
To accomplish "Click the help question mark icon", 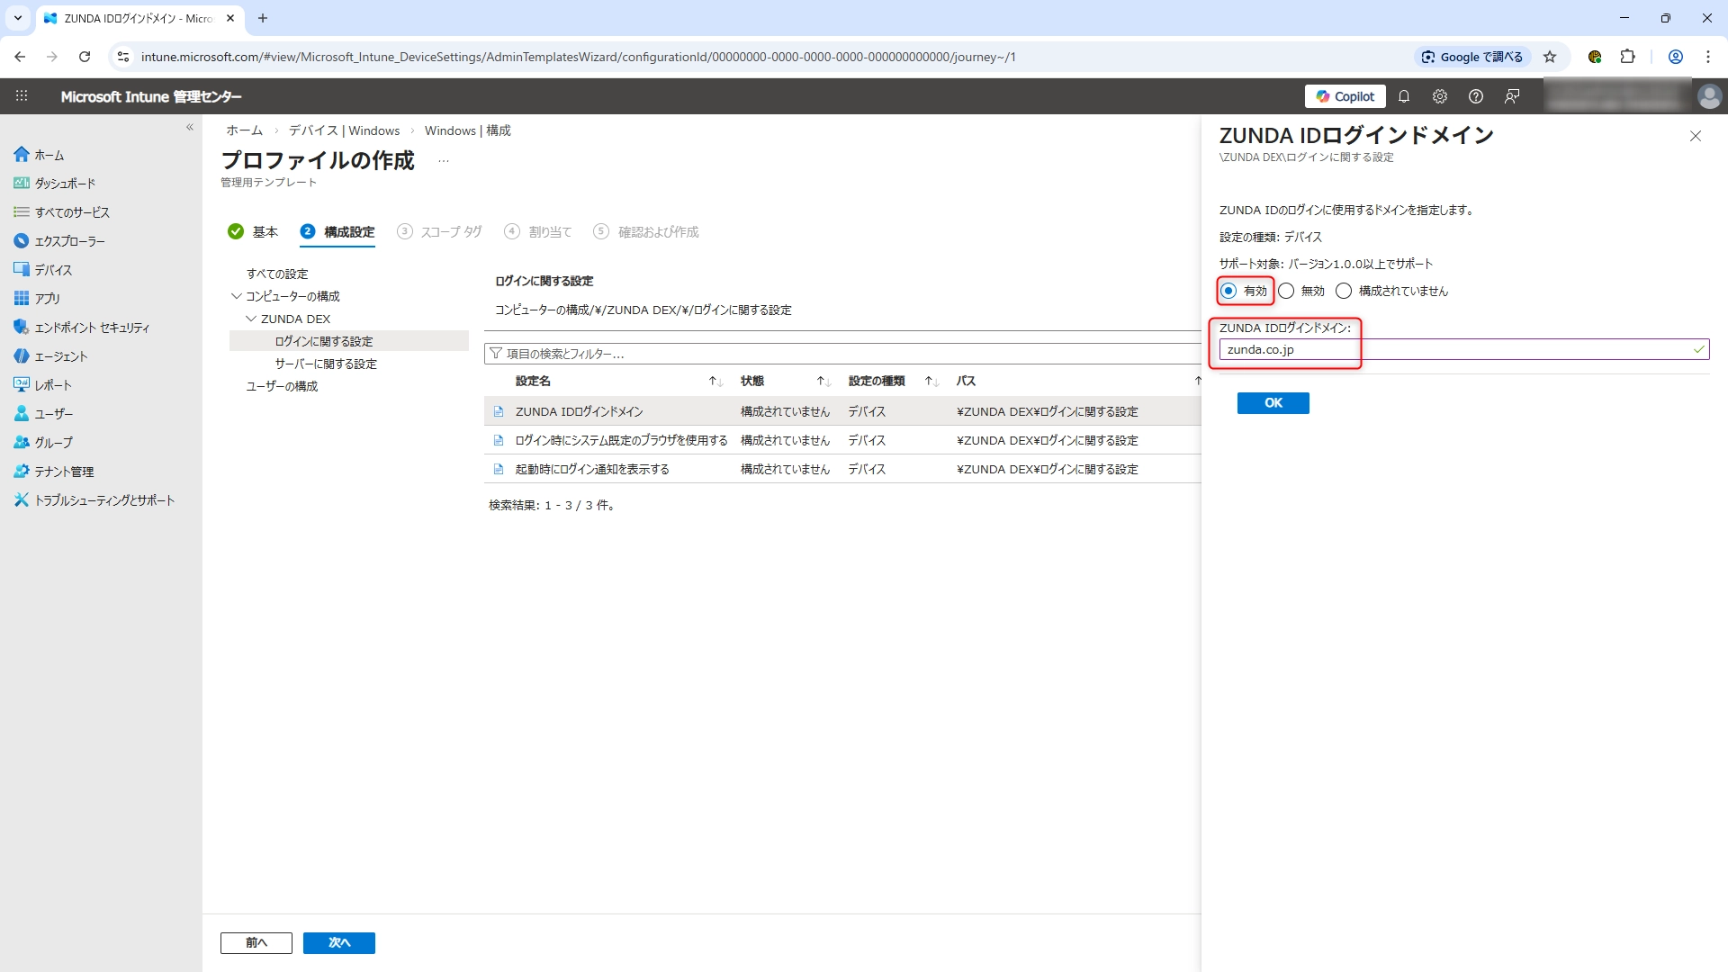I will (1475, 96).
